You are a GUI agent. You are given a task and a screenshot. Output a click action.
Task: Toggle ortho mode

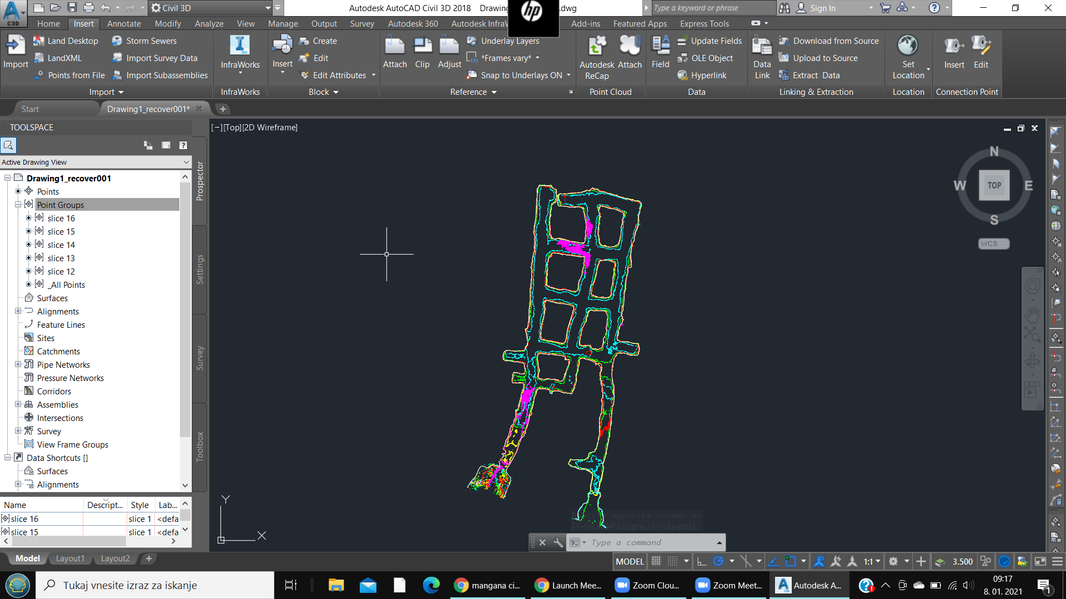pos(701,561)
